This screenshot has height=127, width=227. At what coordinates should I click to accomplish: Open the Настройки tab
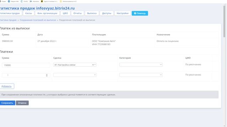coord(123,13)
